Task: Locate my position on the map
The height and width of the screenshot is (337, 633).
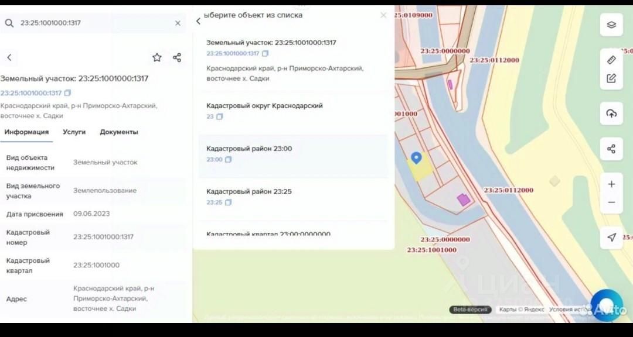Action: pos(611,237)
